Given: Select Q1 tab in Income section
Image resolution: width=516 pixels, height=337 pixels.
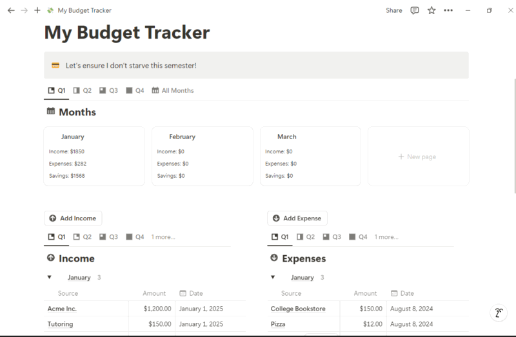Looking at the screenshot, I should coord(57,237).
